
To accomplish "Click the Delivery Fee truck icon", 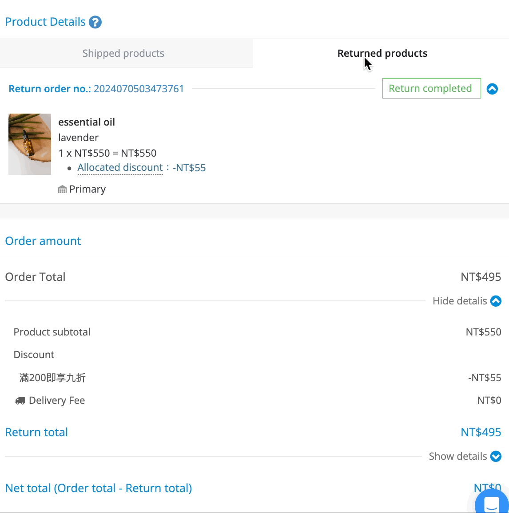I will [20, 401].
